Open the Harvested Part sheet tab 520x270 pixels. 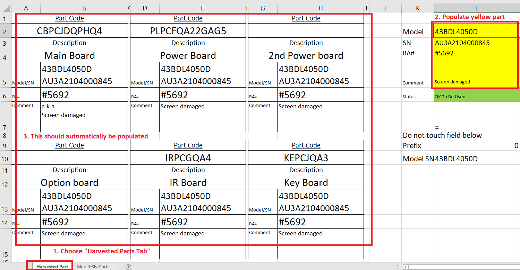click(52, 267)
